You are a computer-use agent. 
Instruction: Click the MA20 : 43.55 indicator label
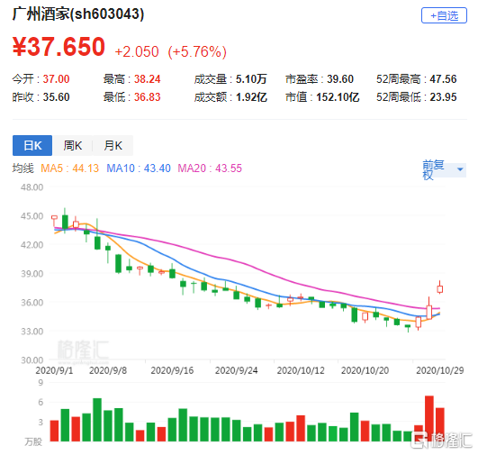(x=210, y=168)
